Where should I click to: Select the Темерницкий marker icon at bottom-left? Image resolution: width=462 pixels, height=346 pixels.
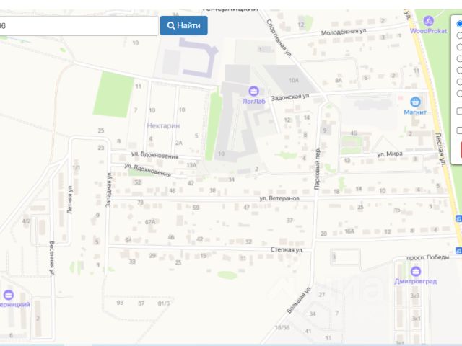click(x=9, y=295)
